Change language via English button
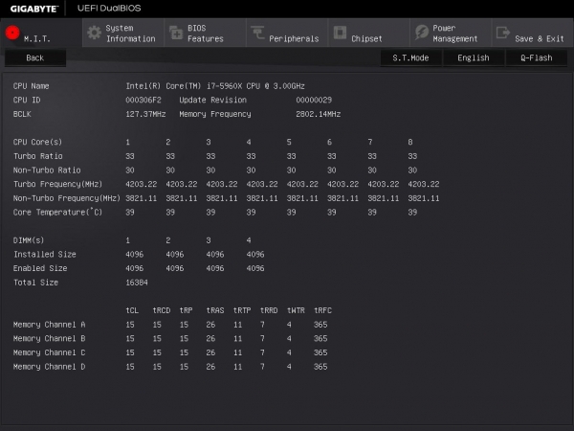The width and height of the screenshot is (574, 431). point(474,57)
